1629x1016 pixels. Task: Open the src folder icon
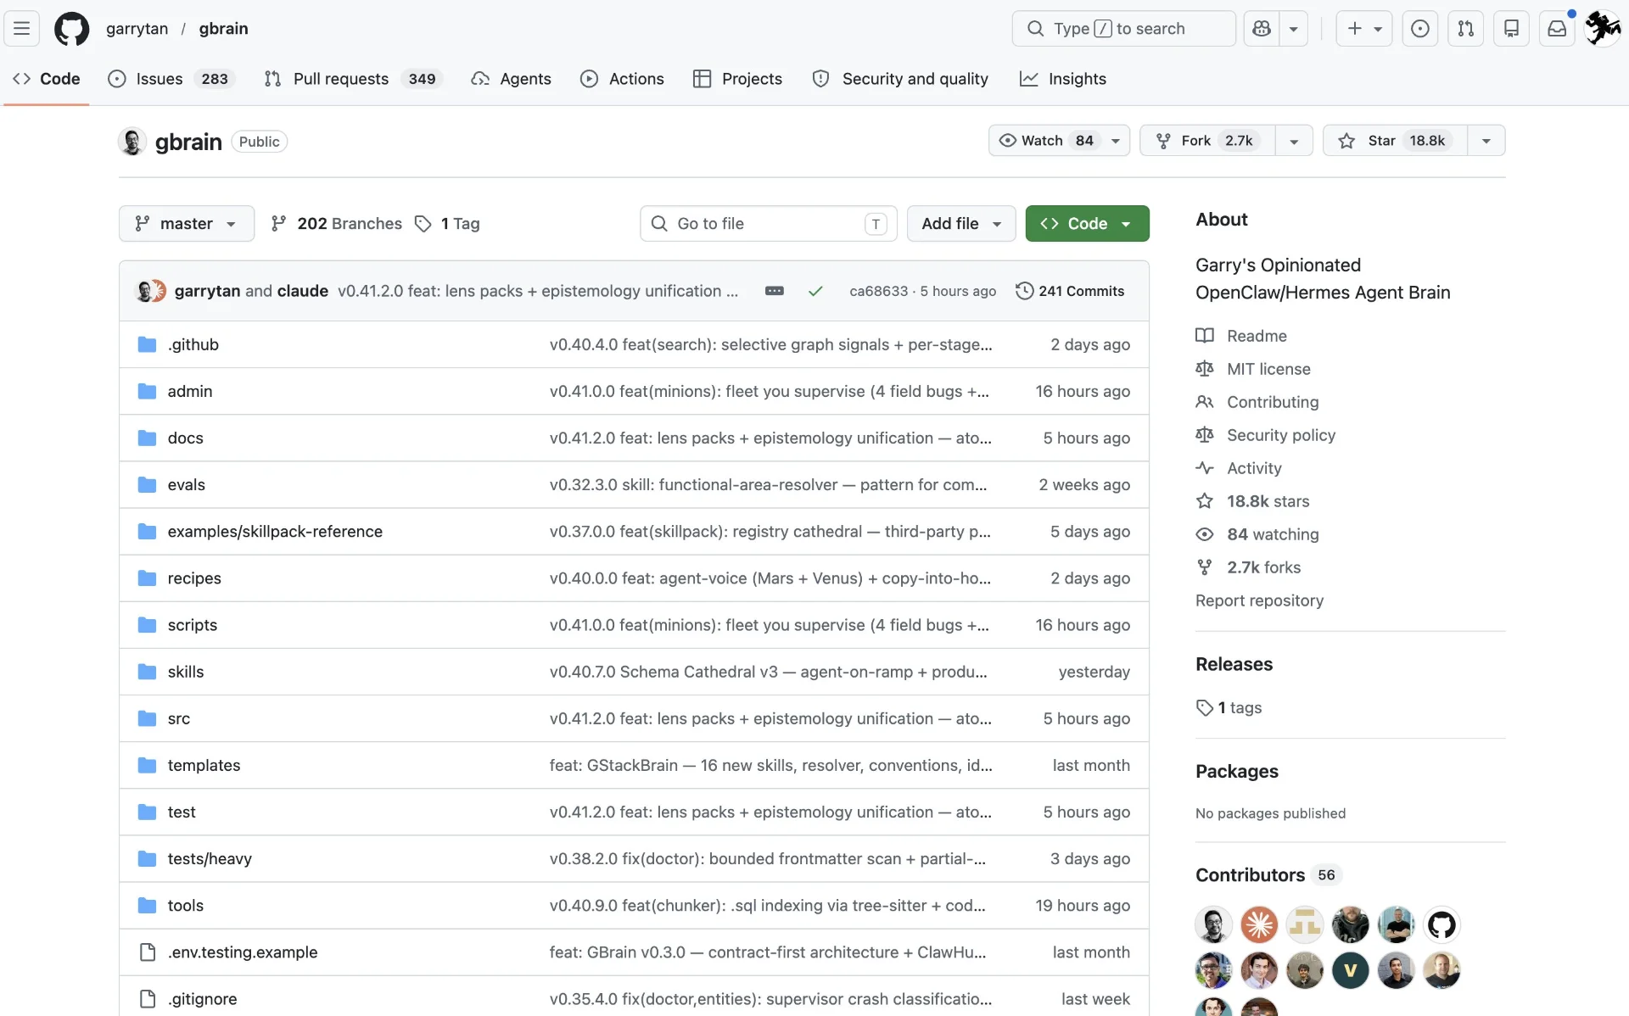pos(147,718)
